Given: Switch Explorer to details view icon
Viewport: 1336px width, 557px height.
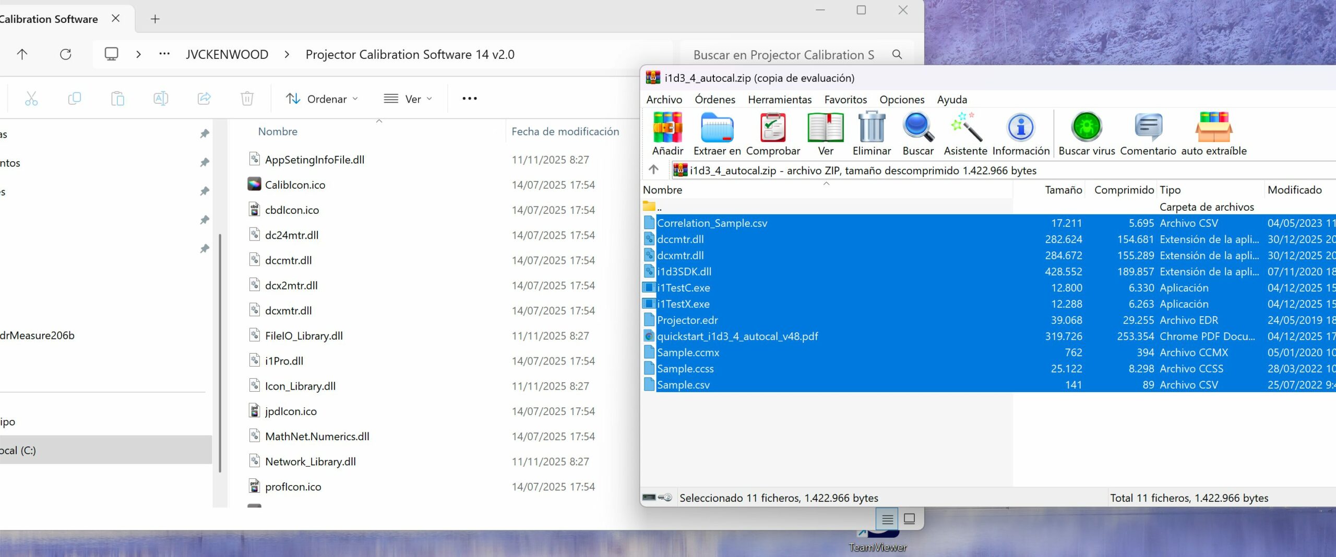Looking at the screenshot, I should pos(887,519).
